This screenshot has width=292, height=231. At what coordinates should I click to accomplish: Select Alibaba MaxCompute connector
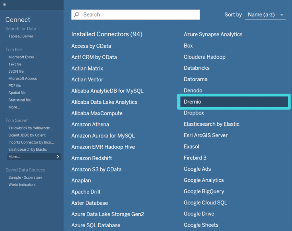click(97, 113)
